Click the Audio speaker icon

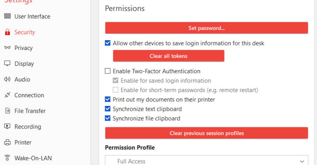pos(7,79)
